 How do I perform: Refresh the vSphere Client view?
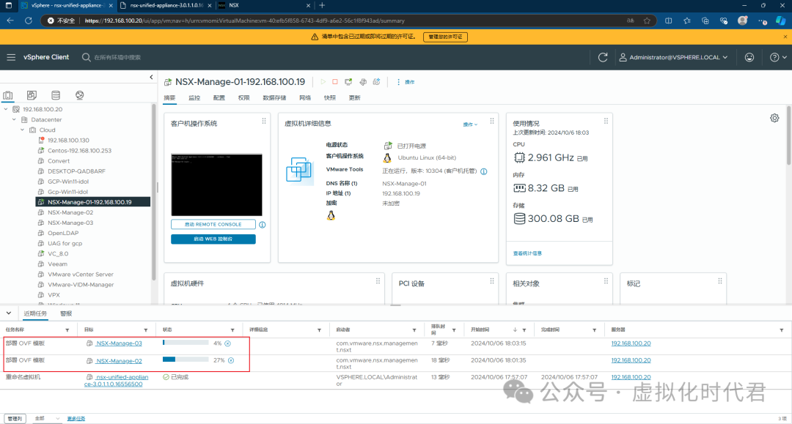603,57
